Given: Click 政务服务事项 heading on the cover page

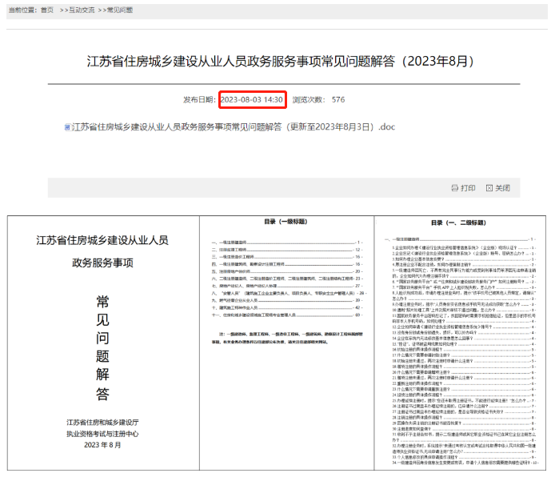Looking at the screenshot, I should 102,262.
